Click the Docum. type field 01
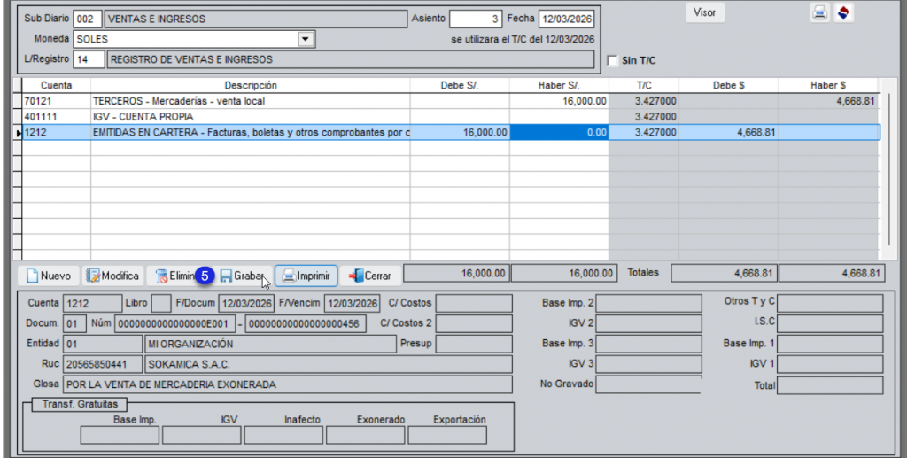907x458 pixels. pyautogui.click(x=74, y=324)
